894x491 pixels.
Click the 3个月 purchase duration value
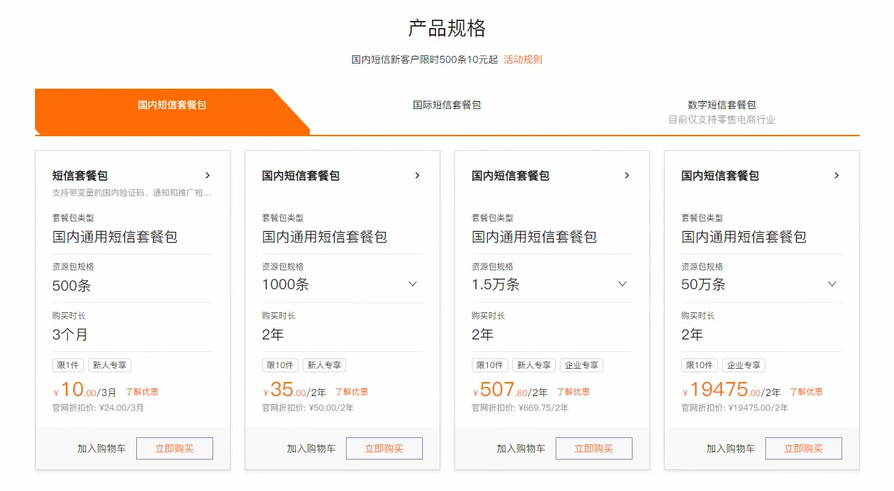tap(71, 335)
